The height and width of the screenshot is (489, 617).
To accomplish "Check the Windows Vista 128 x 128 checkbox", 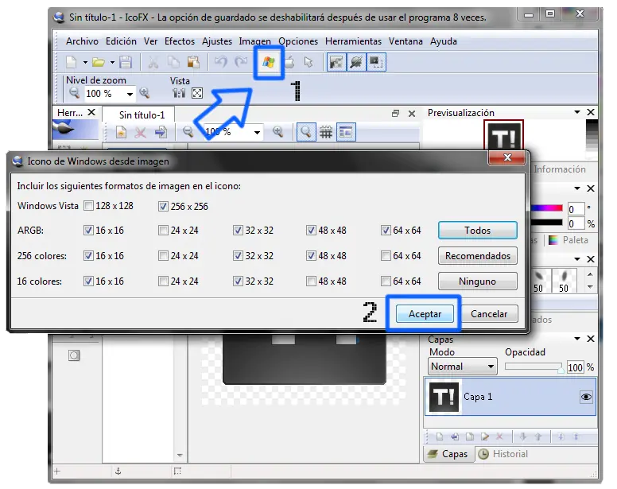I will (x=89, y=206).
